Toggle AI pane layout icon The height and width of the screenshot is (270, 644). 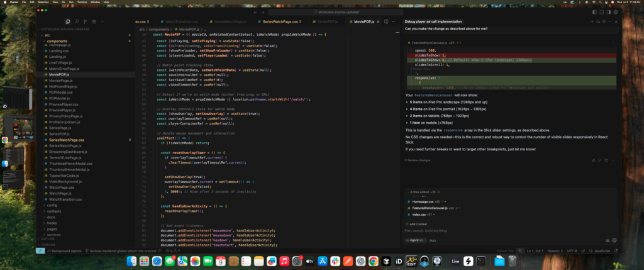[608, 13]
